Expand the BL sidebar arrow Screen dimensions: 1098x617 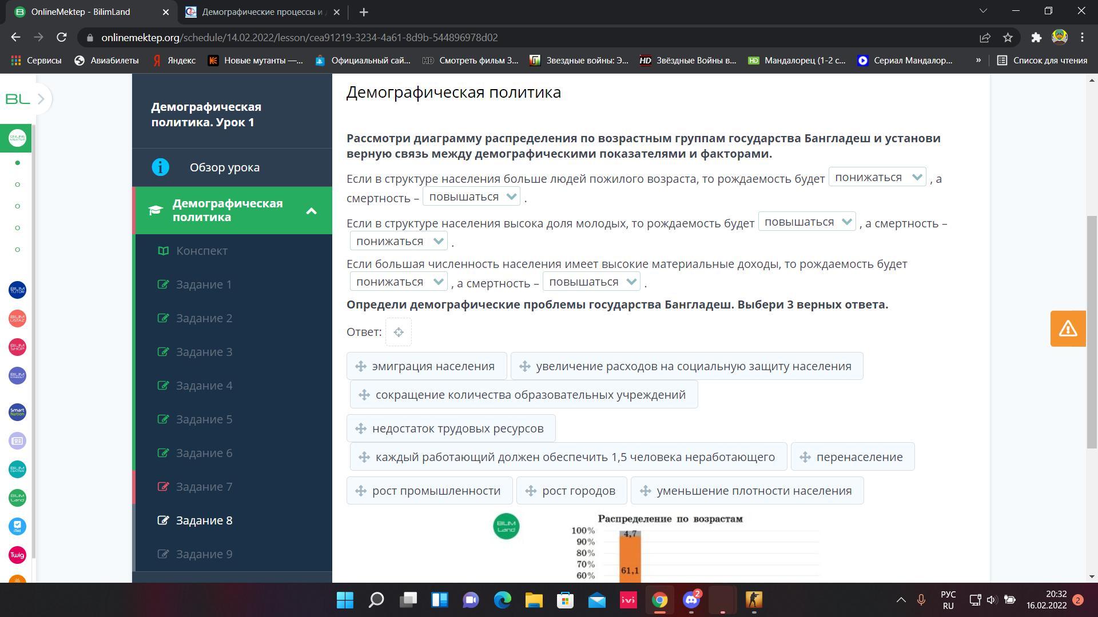pos(41,99)
